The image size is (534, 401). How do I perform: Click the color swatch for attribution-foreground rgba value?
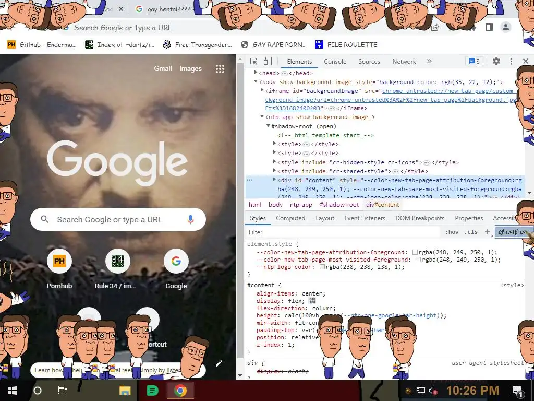coord(415,252)
